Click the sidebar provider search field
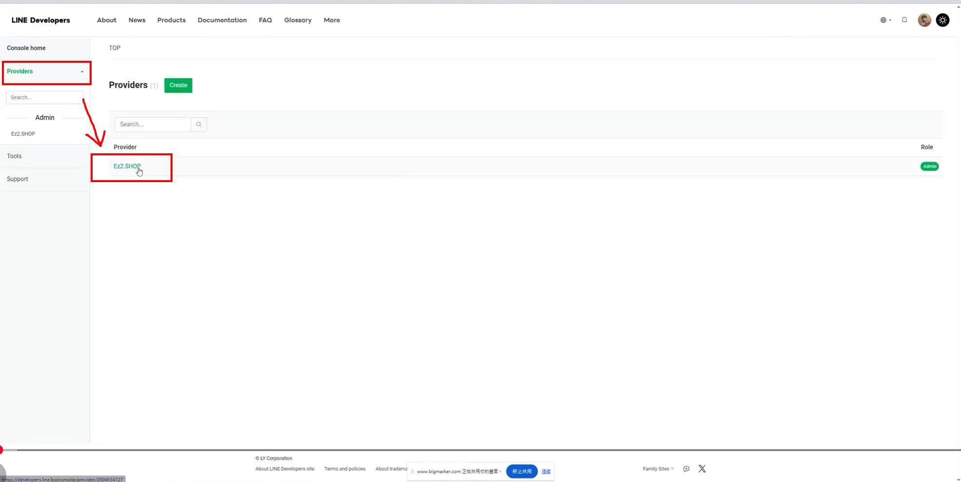This screenshot has height=482, width=961. 44,97
